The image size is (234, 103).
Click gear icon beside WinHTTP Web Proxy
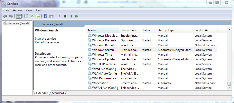[x=90, y=64]
